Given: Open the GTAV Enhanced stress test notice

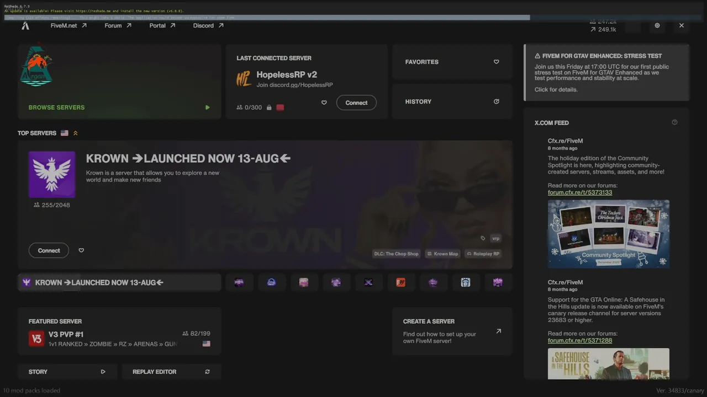Looking at the screenshot, I should pos(606,73).
